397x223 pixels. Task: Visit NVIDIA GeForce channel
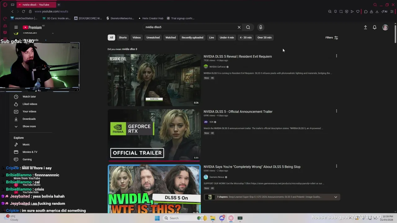(x=217, y=67)
